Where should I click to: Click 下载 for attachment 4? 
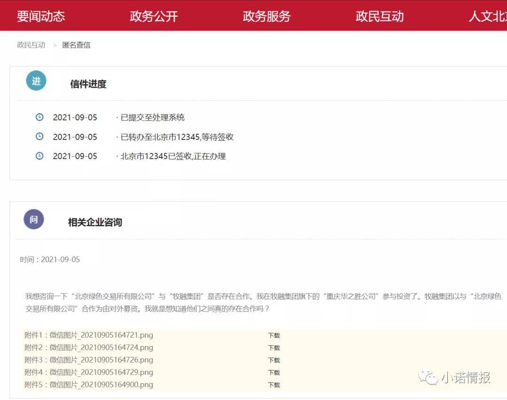click(x=274, y=372)
